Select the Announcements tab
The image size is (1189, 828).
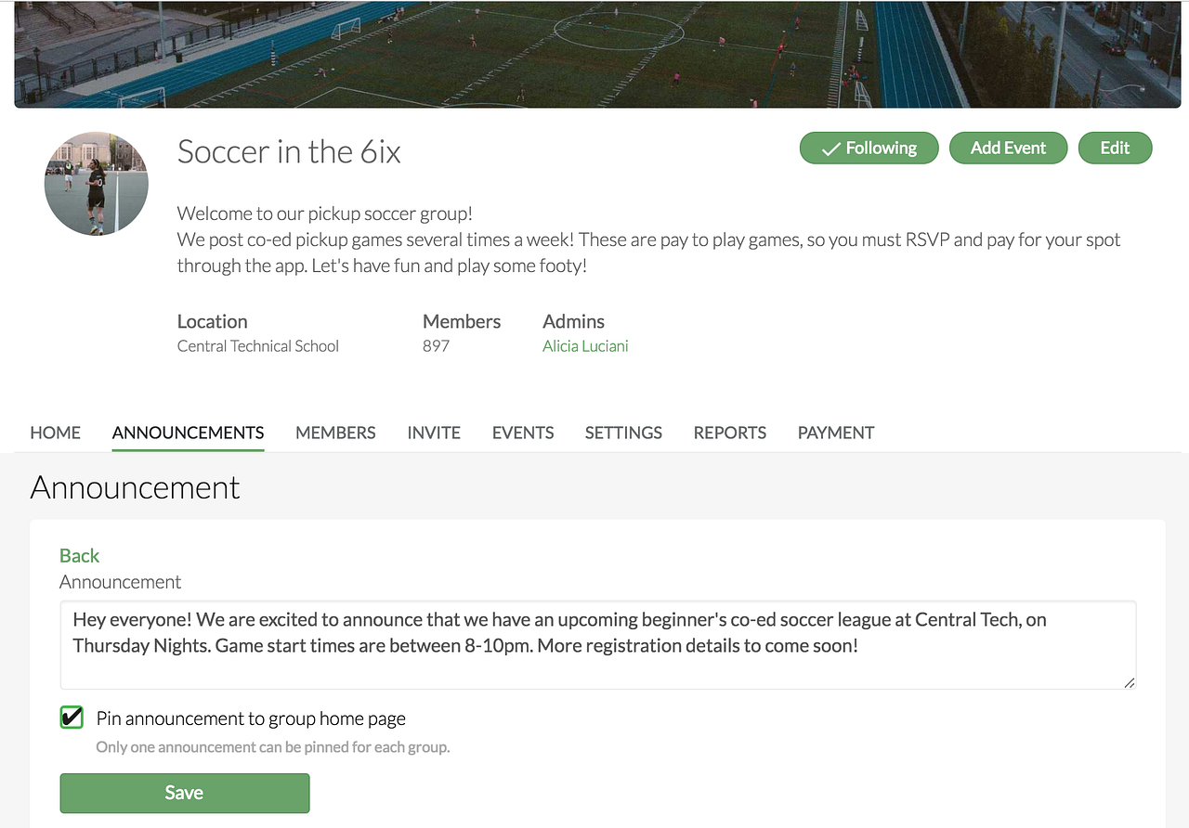tap(188, 433)
